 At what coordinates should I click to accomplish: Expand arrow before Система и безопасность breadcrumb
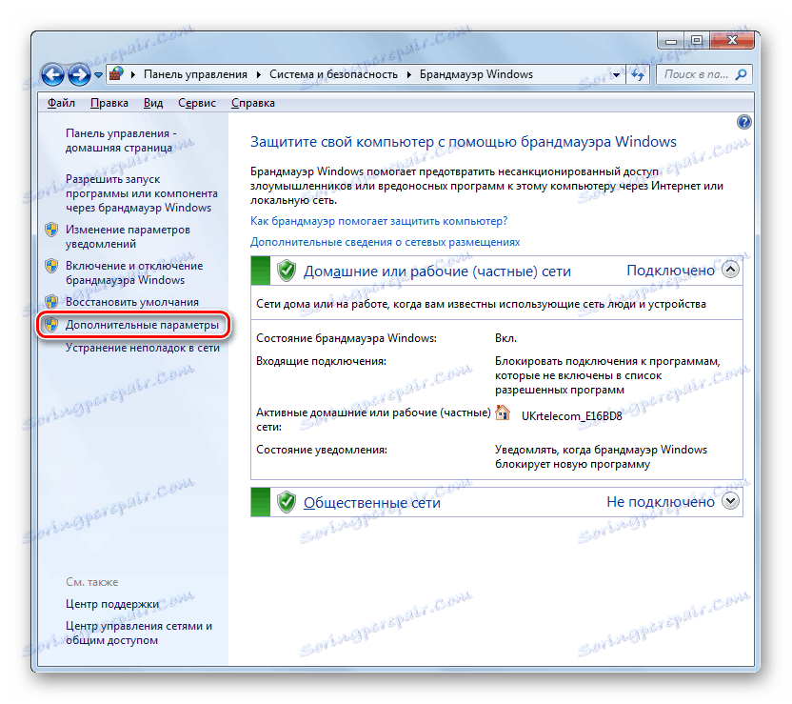[x=259, y=75]
